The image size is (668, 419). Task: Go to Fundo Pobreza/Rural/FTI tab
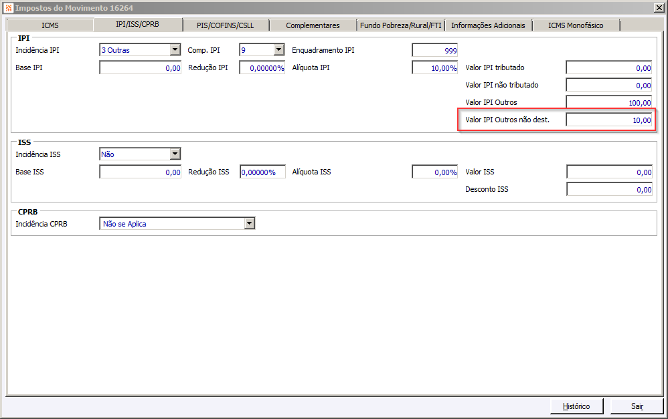click(400, 25)
